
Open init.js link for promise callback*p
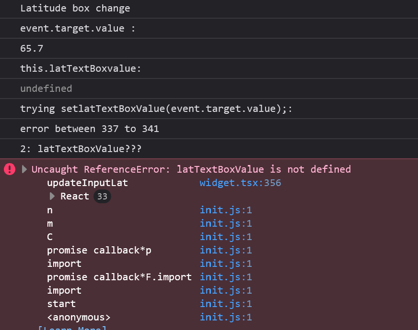(226, 250)
